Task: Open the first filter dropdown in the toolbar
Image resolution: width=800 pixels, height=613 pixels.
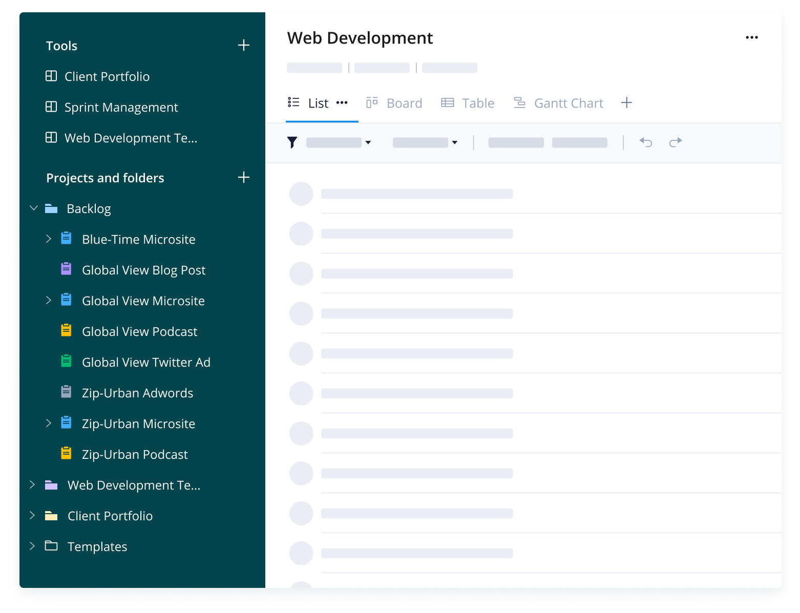Action: [x=339, y=142]
